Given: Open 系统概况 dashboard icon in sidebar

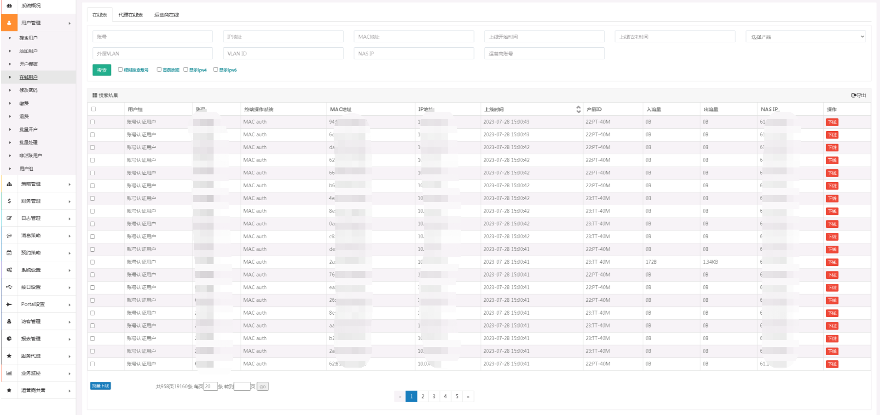Looking at the screenshot, I should pyautogui.click(x=9, y=6).
